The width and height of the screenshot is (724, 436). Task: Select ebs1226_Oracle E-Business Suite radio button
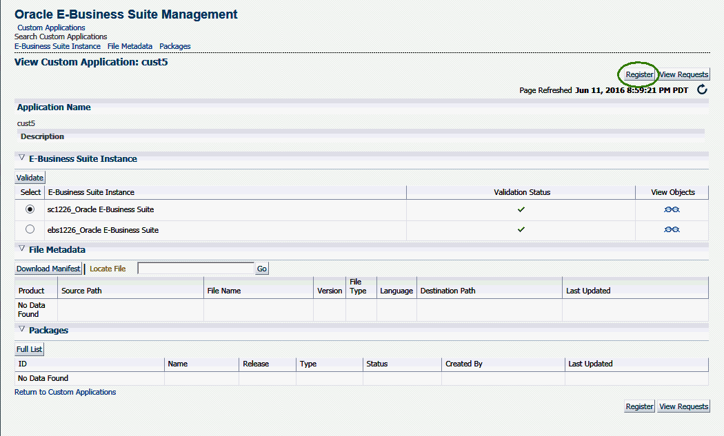tap(30, 229)
